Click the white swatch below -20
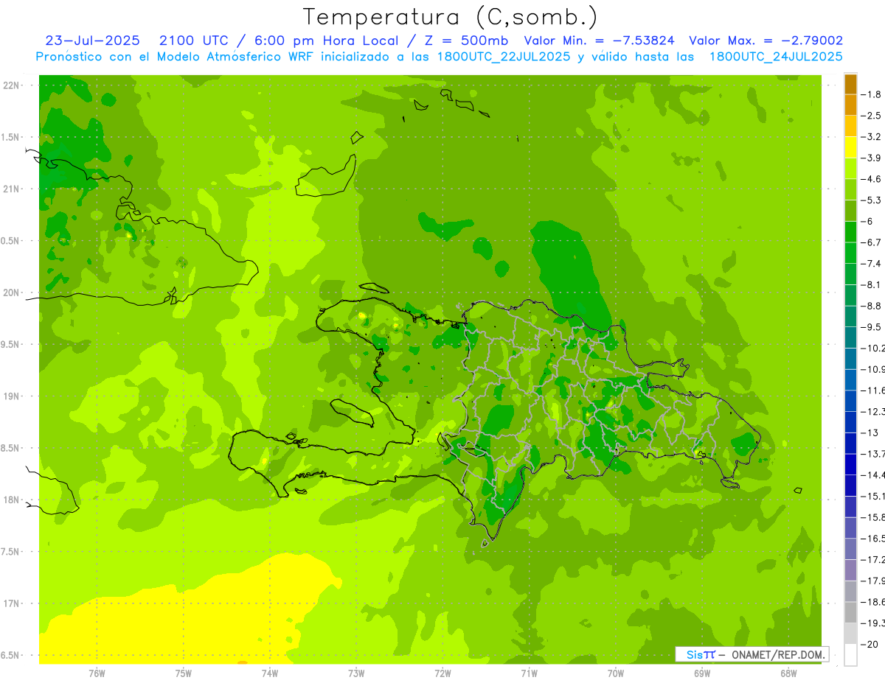Viewport: 885px width, 683px height. [850, 654]
